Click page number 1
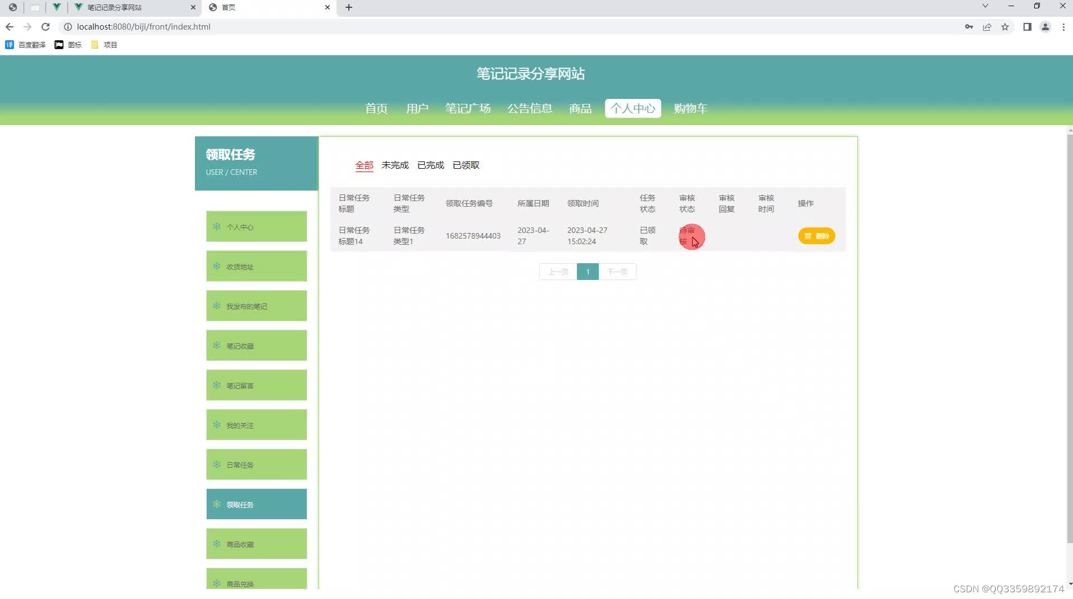Image resolution: width=1073 pixels, height=599 pixels. point(588,272)
